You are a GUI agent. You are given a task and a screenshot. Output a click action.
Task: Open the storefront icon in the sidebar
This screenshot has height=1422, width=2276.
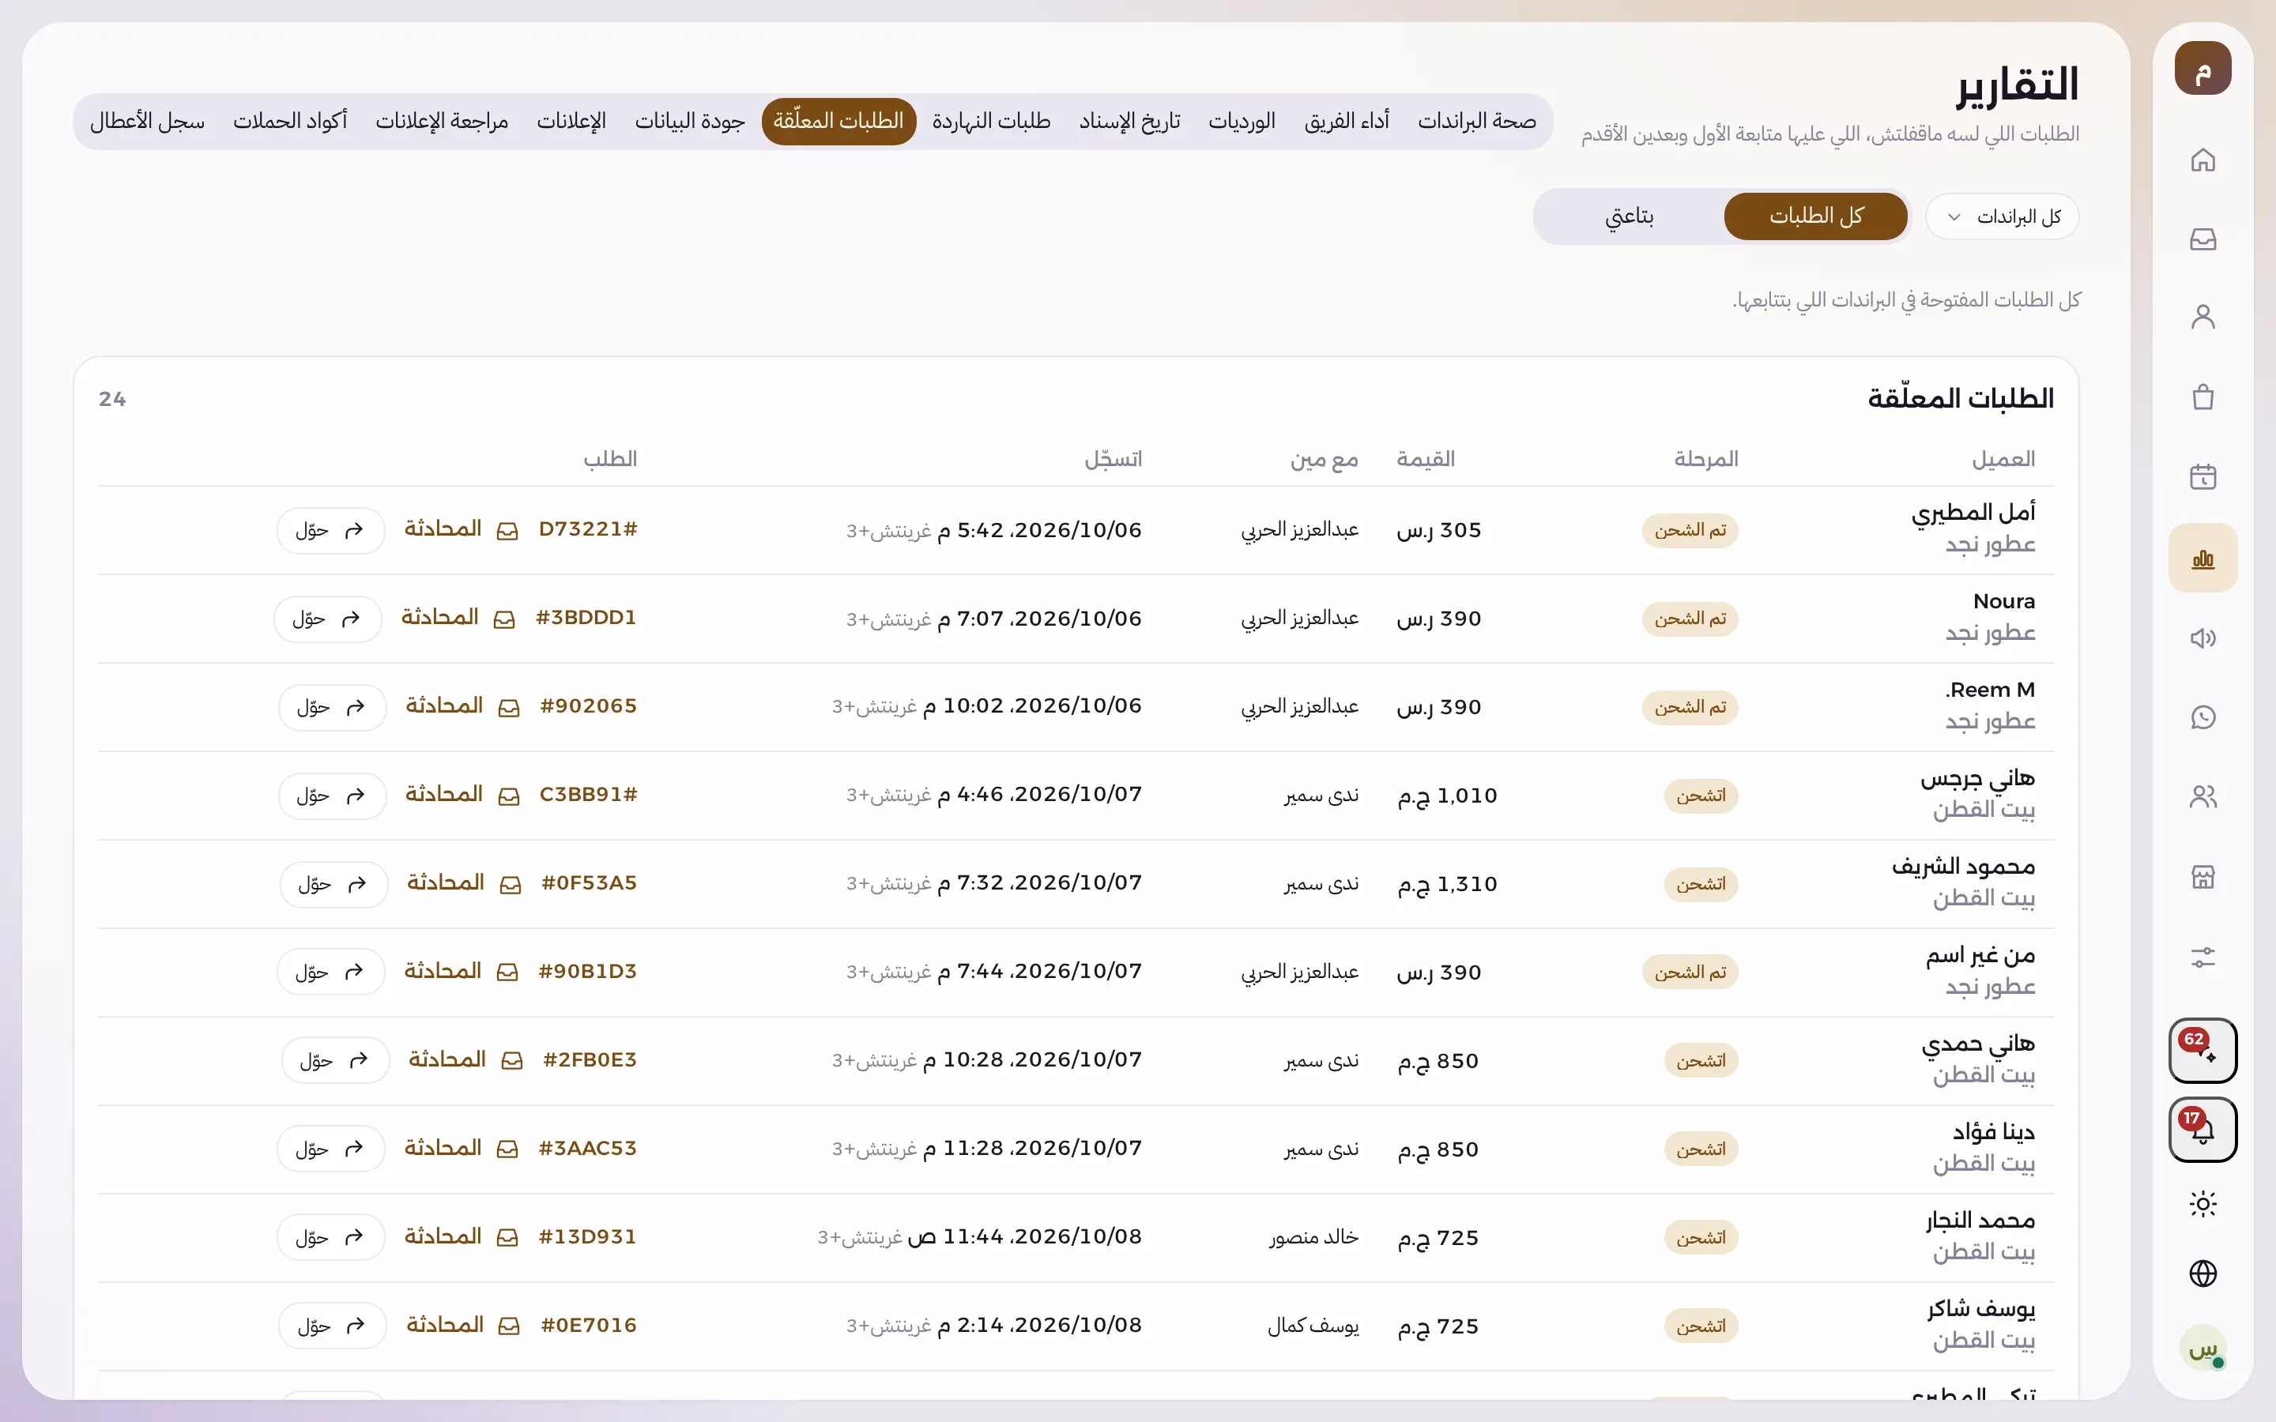pos(2203,878)
